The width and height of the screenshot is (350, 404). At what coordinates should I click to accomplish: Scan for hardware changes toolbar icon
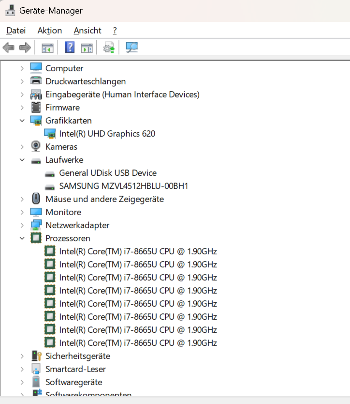click(x=131, y=47)
